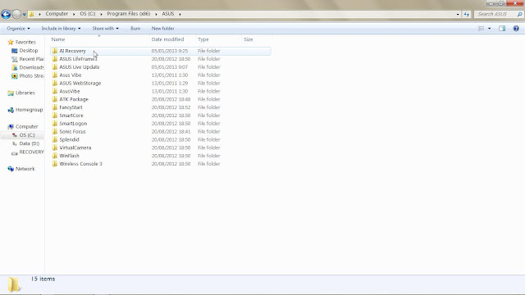
Task: Open the Include in library menu
Action: coord(61,29)
